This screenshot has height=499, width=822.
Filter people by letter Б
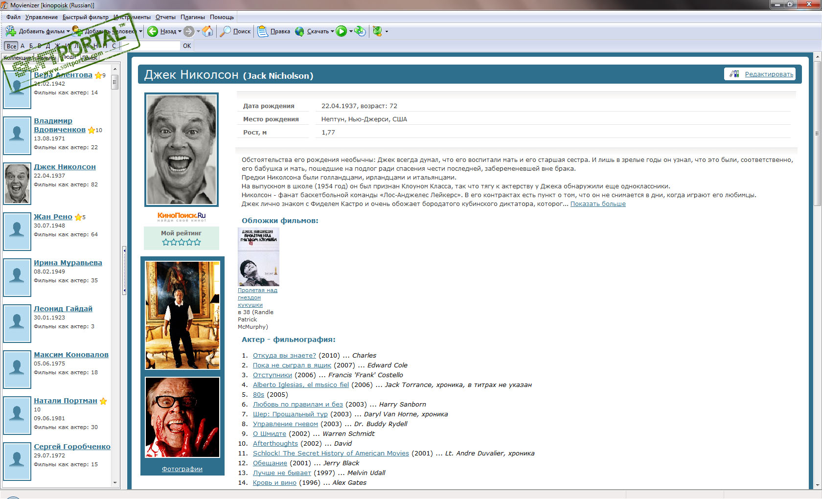pos(31,46)
